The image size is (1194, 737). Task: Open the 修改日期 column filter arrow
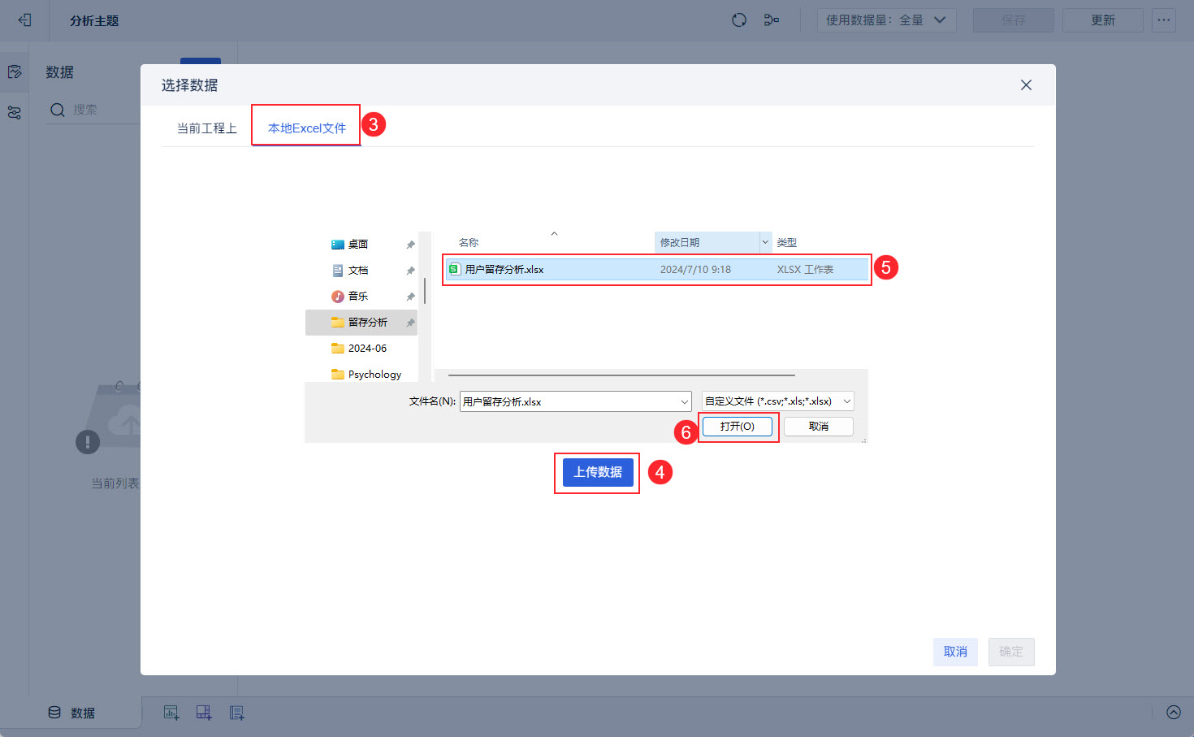point(765,242)
